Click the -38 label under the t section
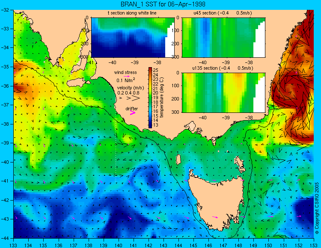 [x=158, y=62]
